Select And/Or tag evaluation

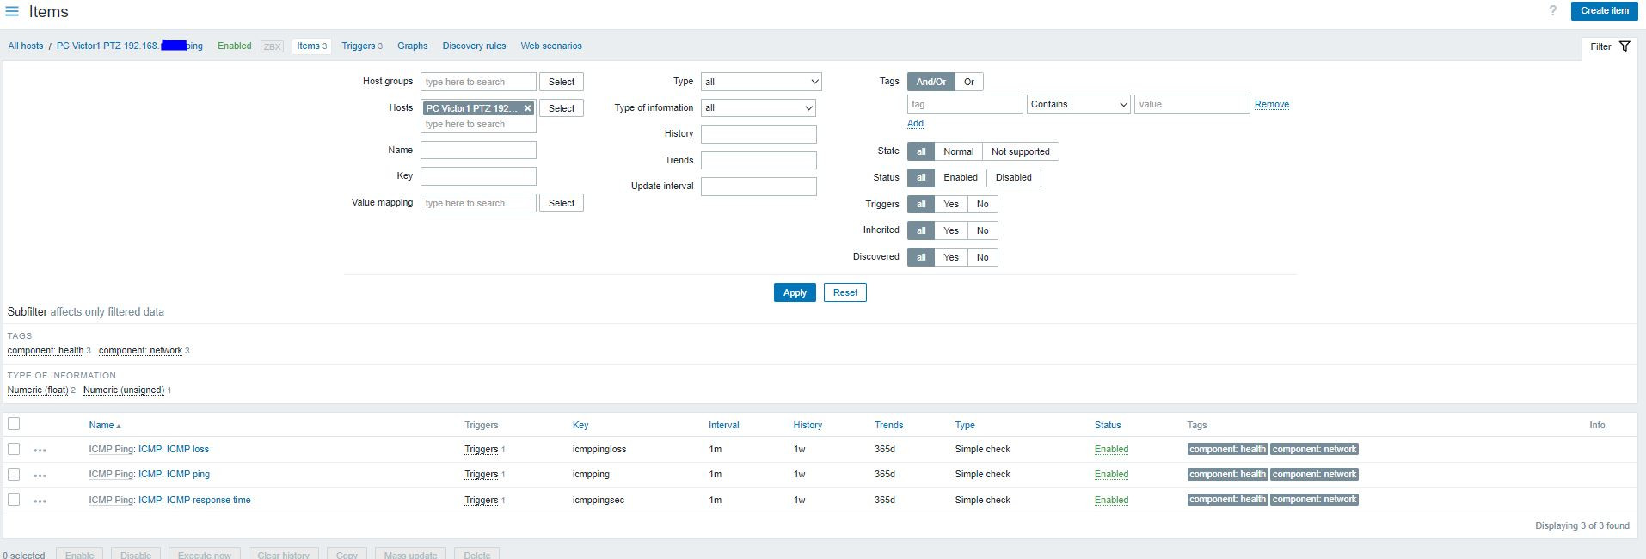click(930, 82)
